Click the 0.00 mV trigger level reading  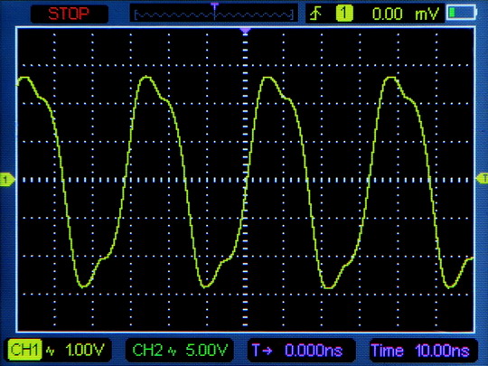pos(405,14)
